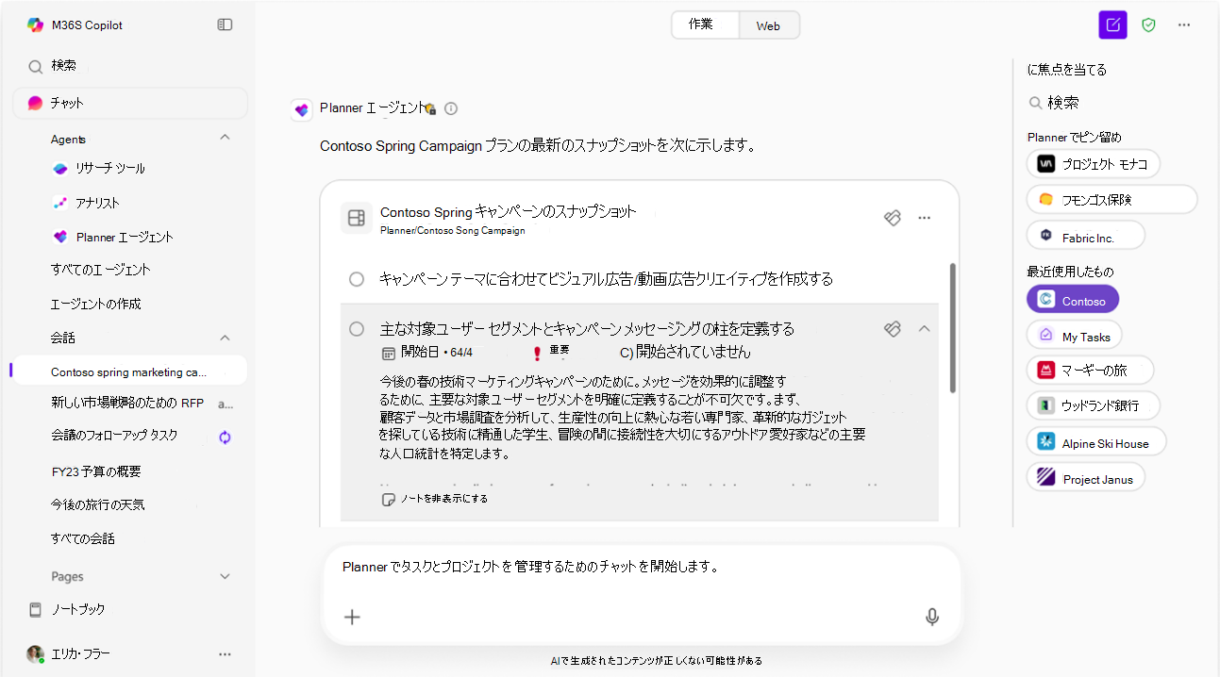Click the Planner agent logo in chat header
This screenshot has height=677, width=1220.
click(302, 109)
